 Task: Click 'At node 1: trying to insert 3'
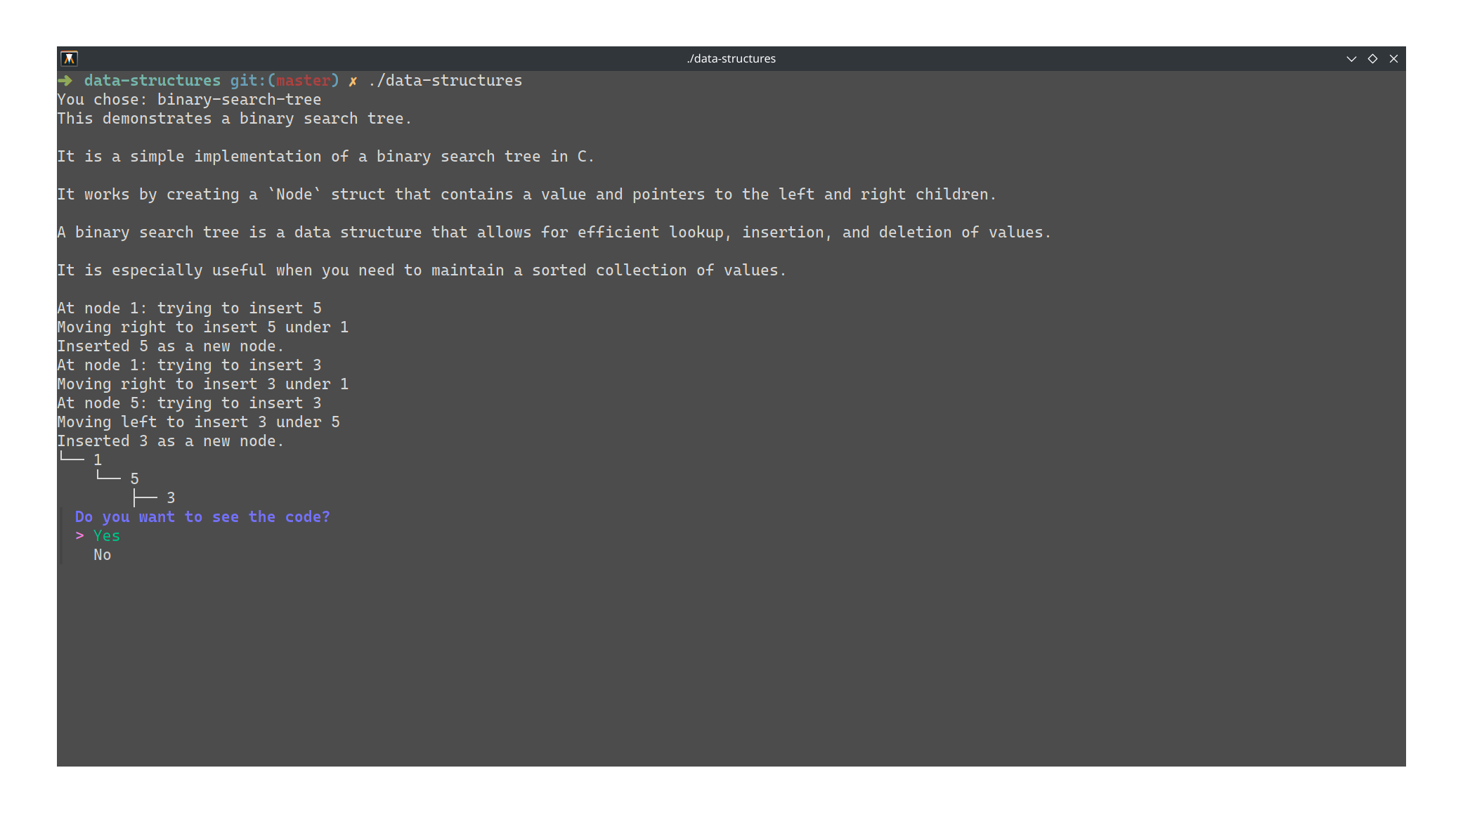coord(189,365)
